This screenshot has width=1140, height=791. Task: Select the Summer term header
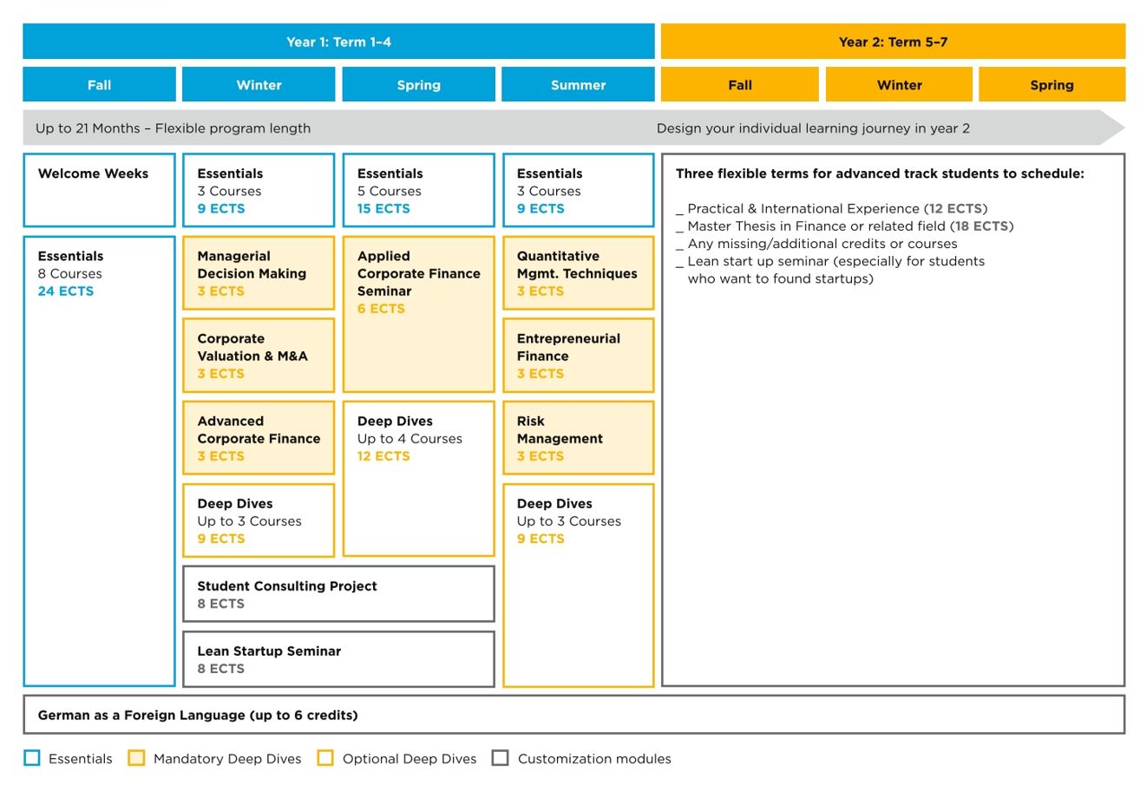(578, 85)
